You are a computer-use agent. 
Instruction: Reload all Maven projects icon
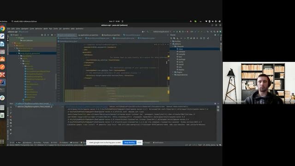(x=171, y=38)
